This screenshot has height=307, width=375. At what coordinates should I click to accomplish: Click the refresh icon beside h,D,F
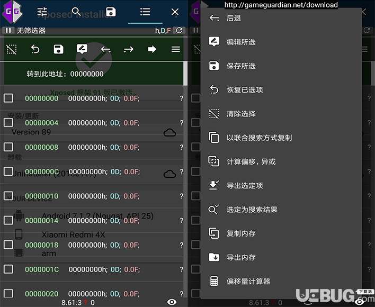(179, 31)
